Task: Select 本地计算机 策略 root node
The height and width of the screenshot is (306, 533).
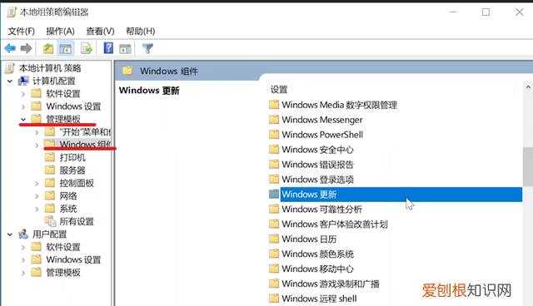Action: pos(50,68)
